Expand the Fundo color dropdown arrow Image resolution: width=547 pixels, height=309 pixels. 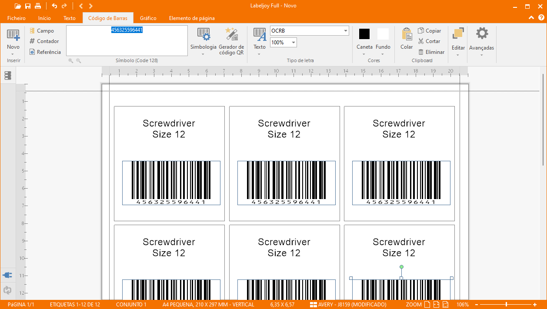(383, 54)
